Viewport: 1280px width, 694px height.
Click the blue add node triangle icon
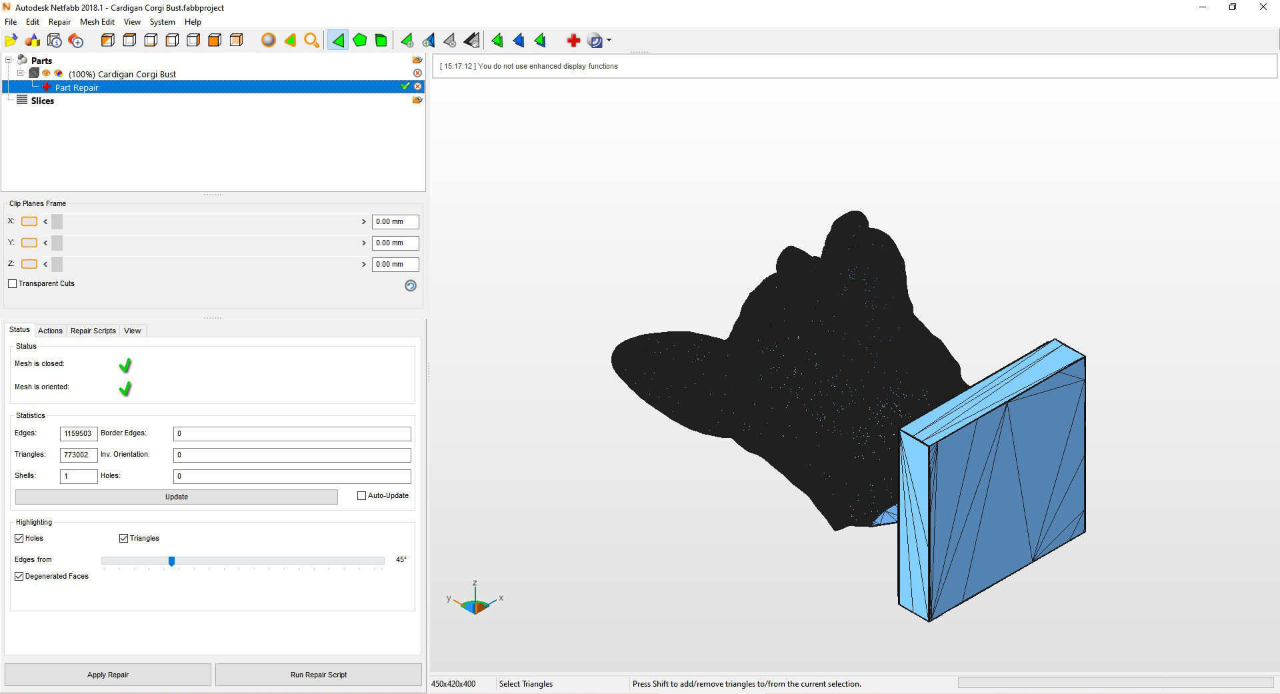click(429, 41)
